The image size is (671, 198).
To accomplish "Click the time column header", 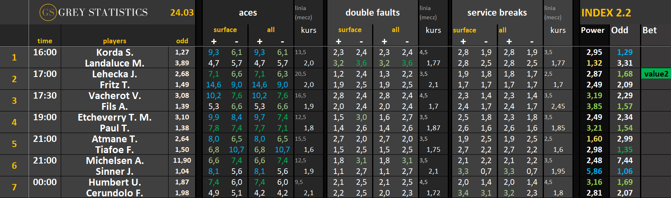I will [x=45, y=41].
